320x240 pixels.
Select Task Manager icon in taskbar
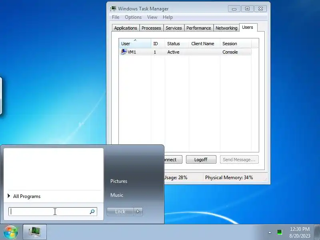click(x=35, y=232)
